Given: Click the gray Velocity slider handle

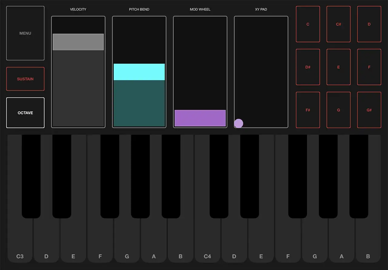Looking at the screenshot, I should tap(78, 42).
